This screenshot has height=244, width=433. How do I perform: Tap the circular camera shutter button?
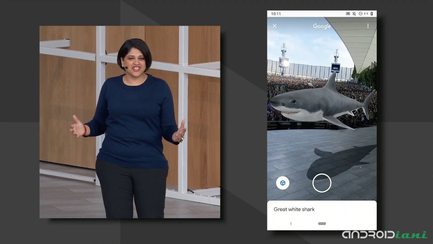coord(322,183)
